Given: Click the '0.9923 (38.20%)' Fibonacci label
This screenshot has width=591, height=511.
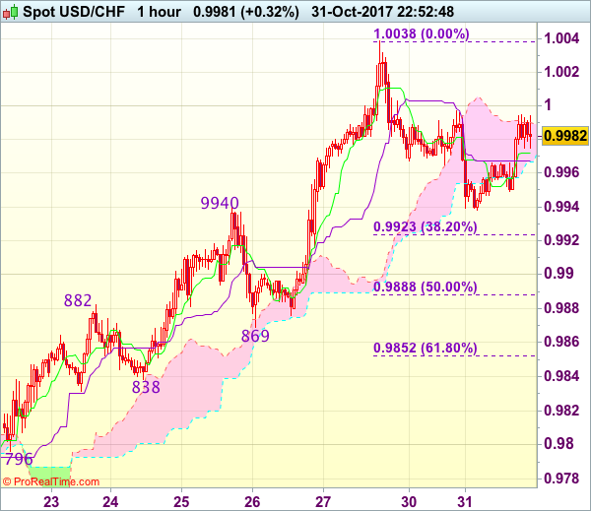Looking at the screenshot, I should [x=426, y=226].
